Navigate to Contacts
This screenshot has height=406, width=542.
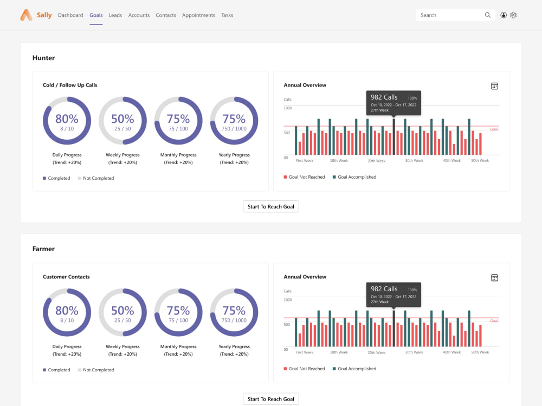(x=166, y=15)
